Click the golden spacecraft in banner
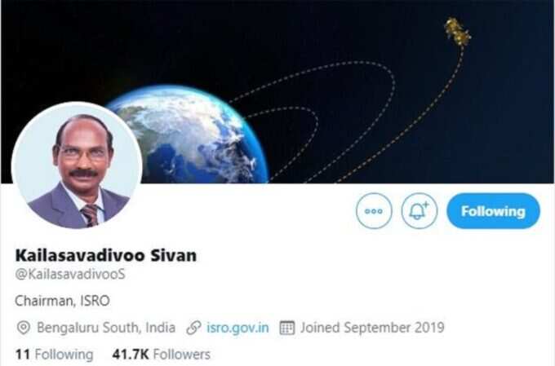This screenshot has width=555, height=366. 458,31
